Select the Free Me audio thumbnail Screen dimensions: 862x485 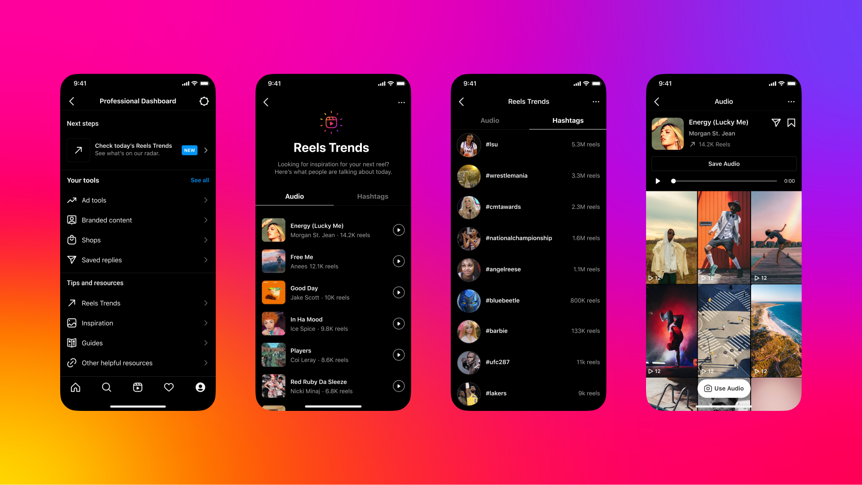[x=273, y=260]
